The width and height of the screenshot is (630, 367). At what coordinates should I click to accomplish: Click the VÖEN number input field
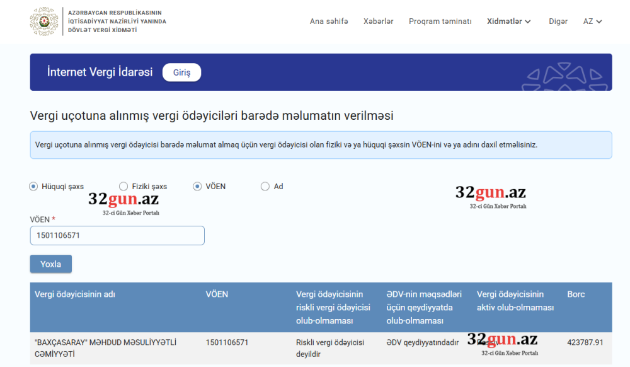coord(117,236)
